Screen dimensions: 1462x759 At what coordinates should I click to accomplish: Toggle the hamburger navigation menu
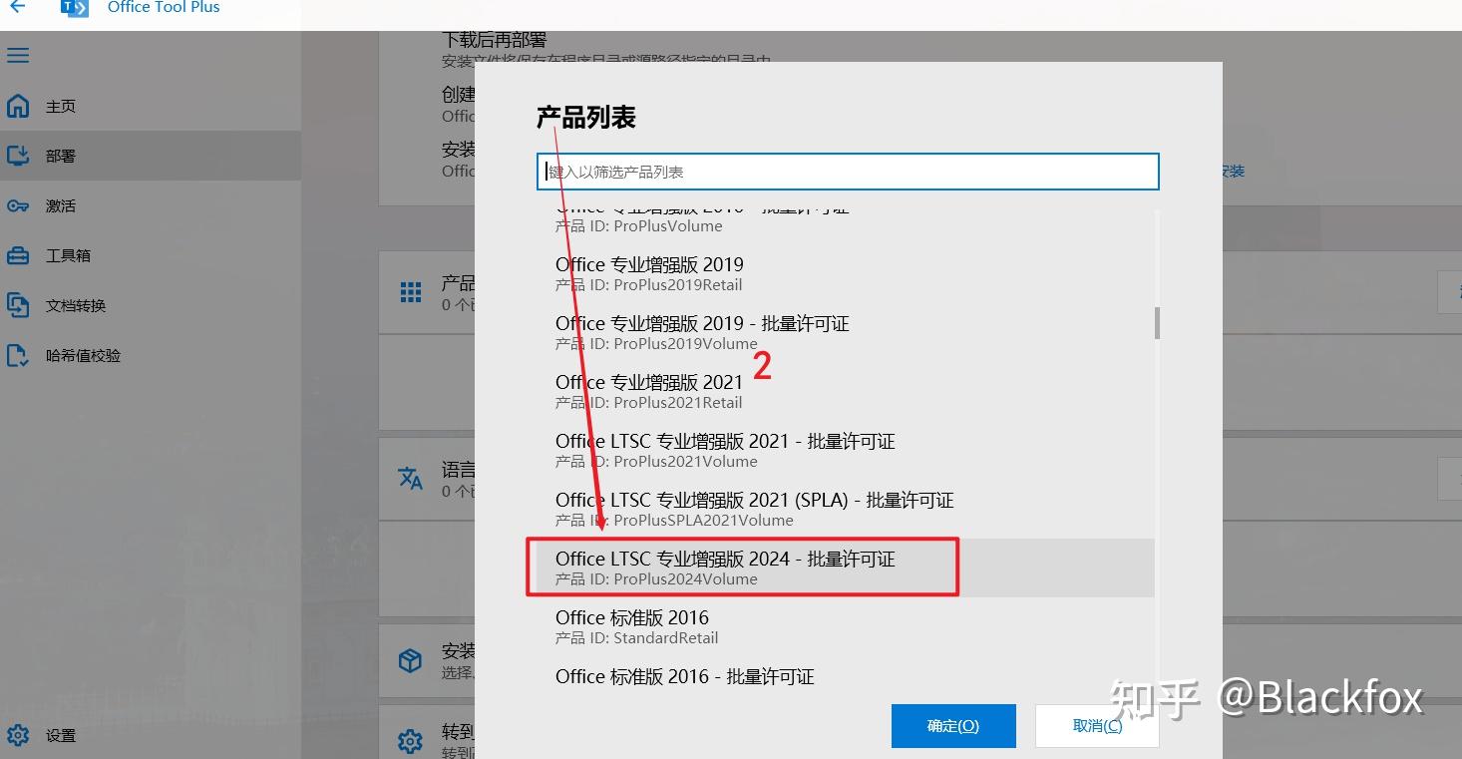[18, 55]
